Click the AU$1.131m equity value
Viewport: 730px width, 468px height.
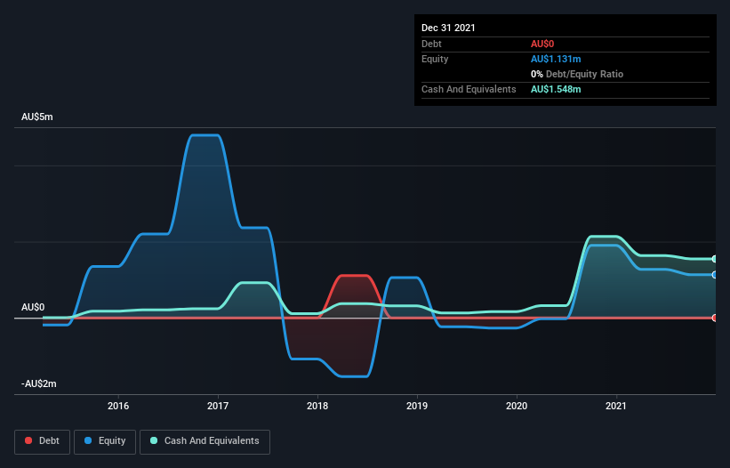pyautogui.click(x=556, y=59)
